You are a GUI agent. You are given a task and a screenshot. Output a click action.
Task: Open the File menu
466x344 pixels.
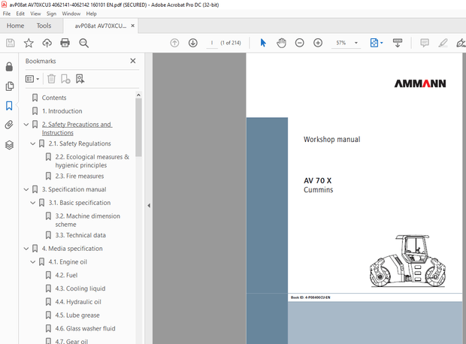coord(7,14)
